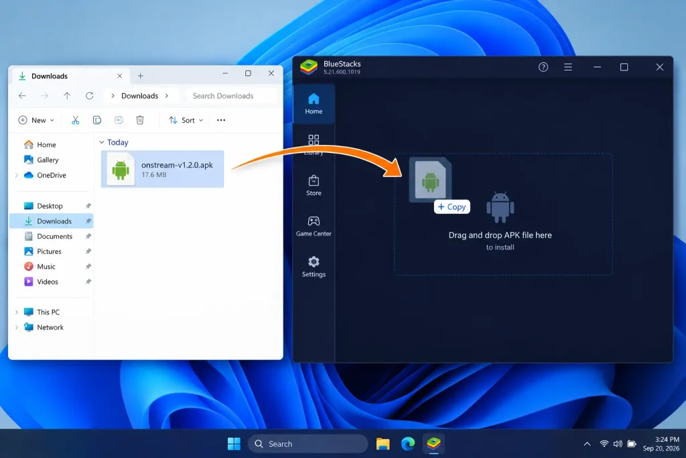Add a new Explorer tab

pos(141,76)
